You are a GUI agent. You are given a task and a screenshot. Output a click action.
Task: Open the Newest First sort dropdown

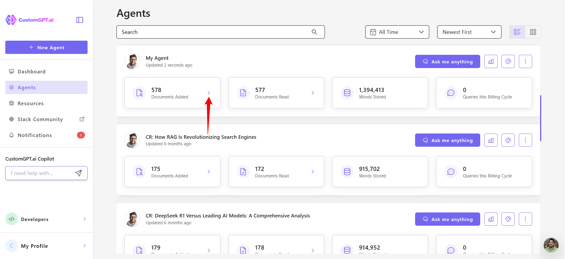[469, 32]
